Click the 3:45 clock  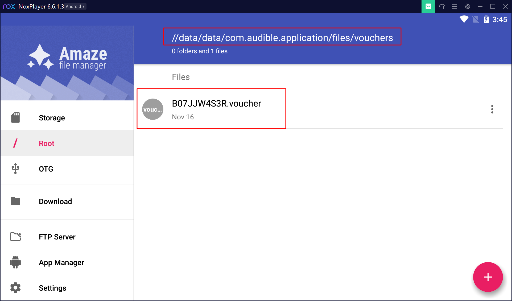[500, 19]
